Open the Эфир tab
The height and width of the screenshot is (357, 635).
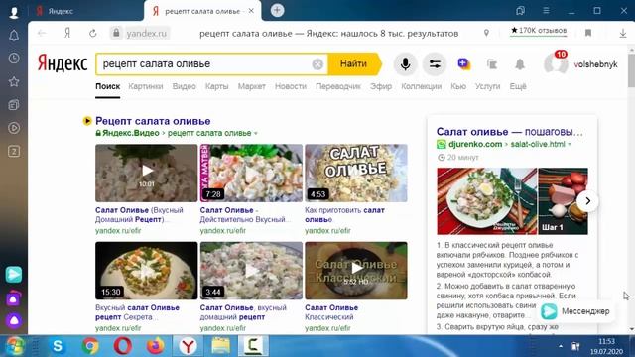tap(381, 86)
